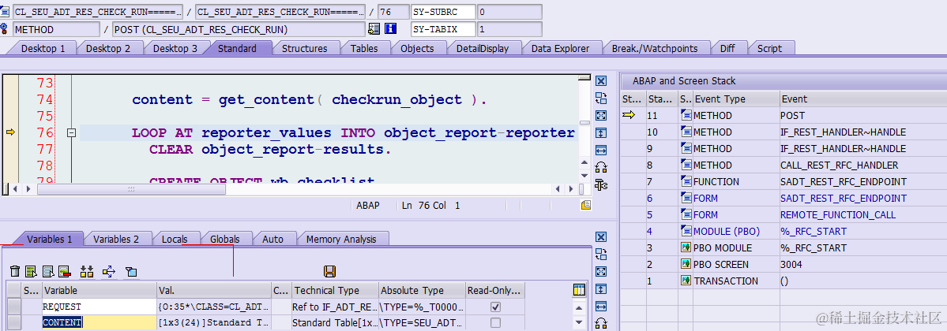Click the column layout icon at variables table corner
Viewport: 947px width, 331px height.
pyautogui.click(x=579, y=291)
